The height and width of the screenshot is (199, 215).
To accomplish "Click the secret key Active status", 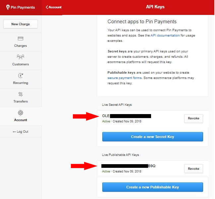I will (x=106, y=121).
